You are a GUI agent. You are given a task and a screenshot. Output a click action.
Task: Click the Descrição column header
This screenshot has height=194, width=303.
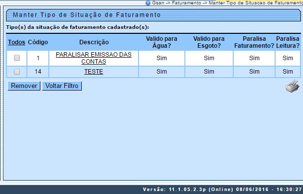click(94, 42)
